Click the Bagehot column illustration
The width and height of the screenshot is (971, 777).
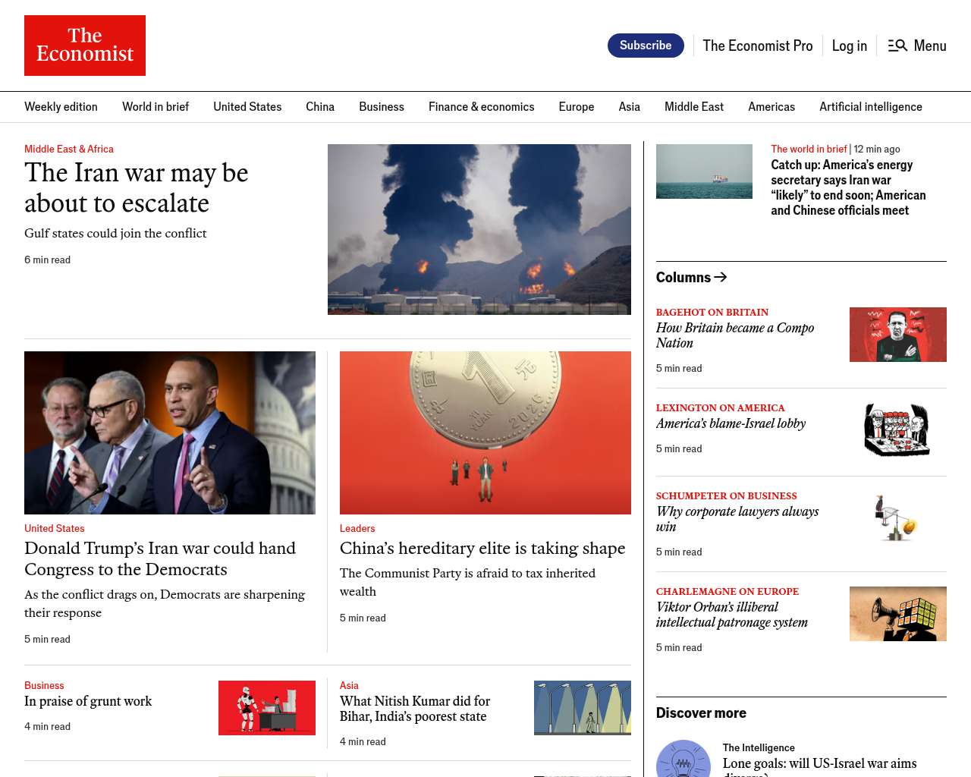pyautogui.click(x=897, y=335)
